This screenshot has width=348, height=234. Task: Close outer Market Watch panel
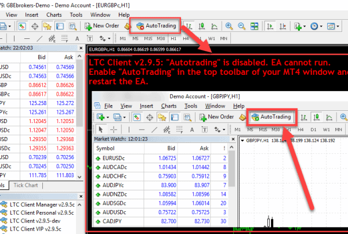coord(81,48)
